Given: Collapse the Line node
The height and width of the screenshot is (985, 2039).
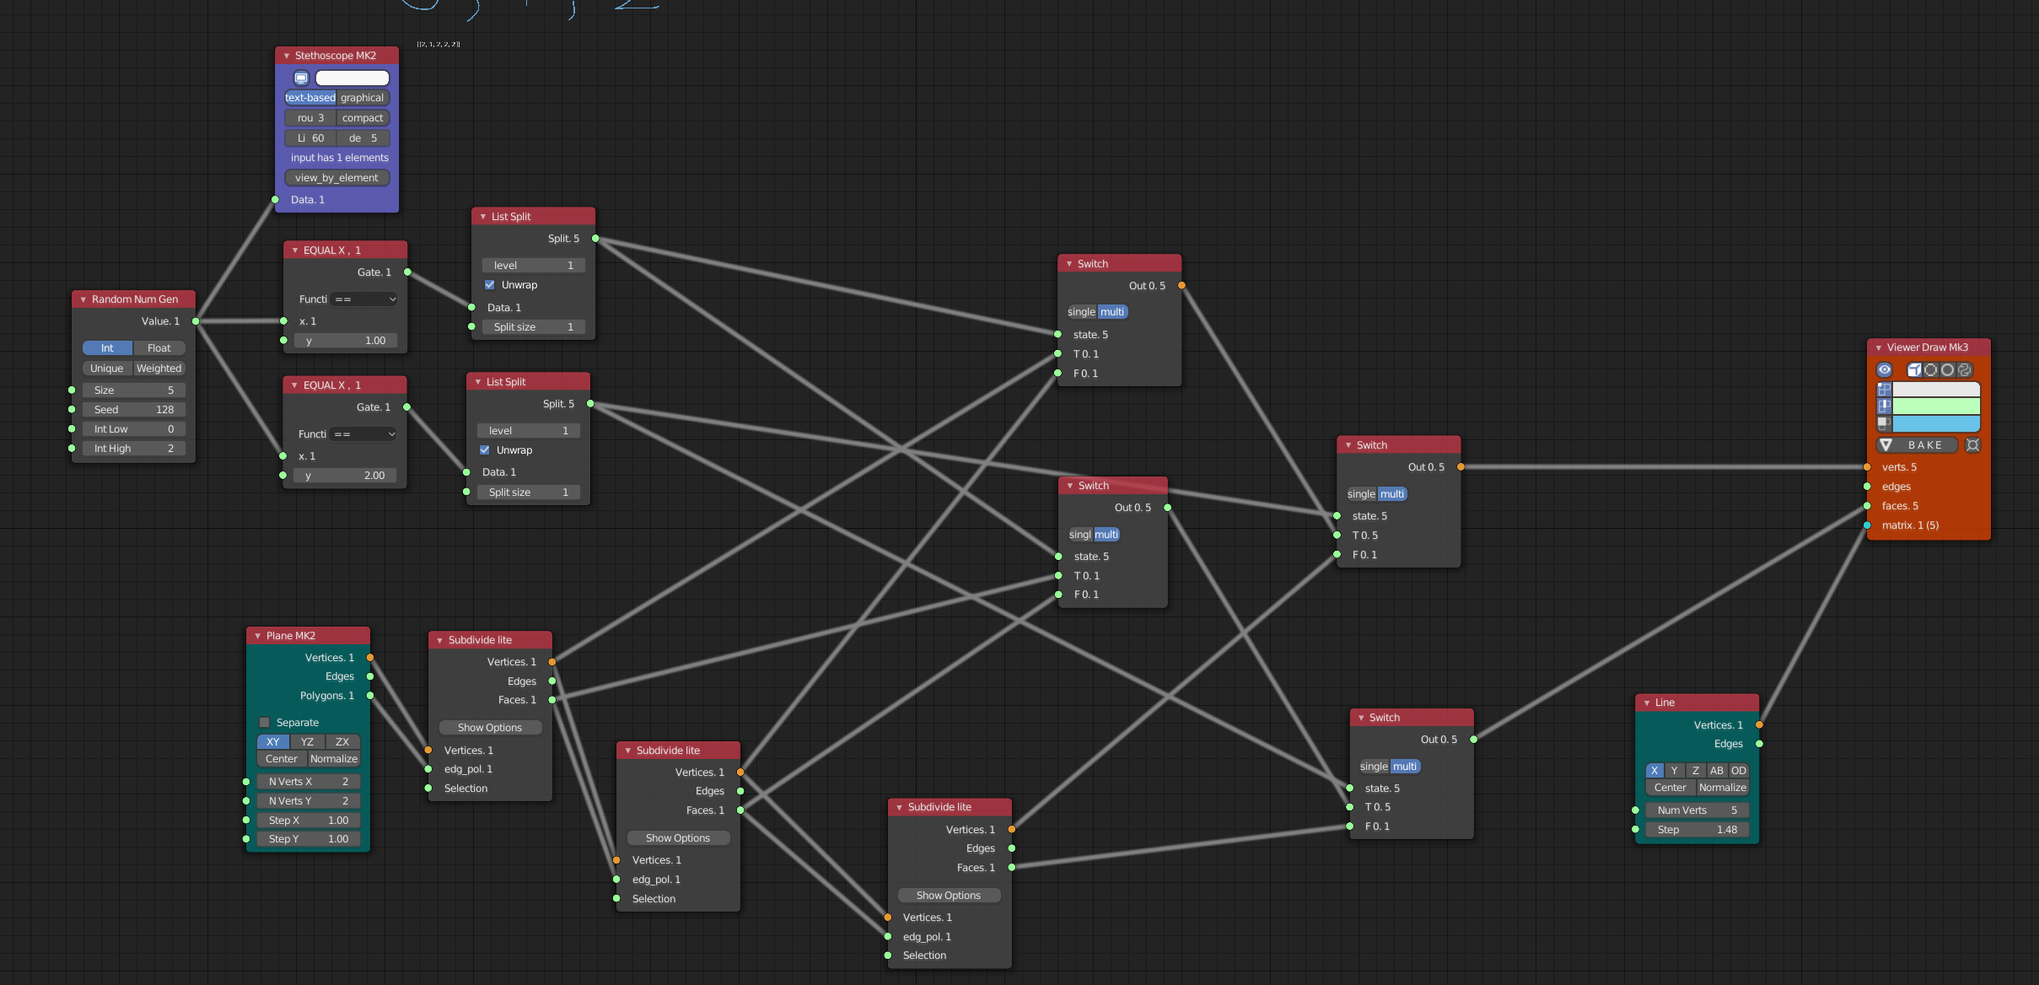Looking at the screenshot, I should tap(1647, 702).
